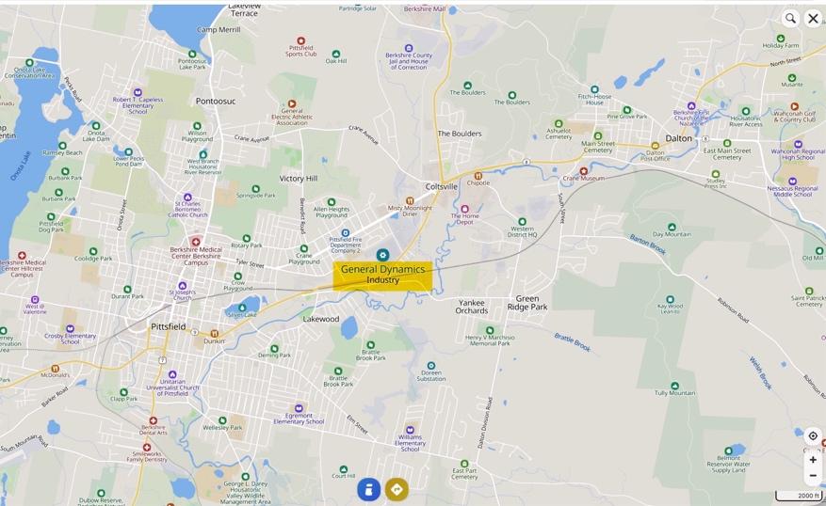Center map on my location

pyautogui.click(x=813, y=436)
